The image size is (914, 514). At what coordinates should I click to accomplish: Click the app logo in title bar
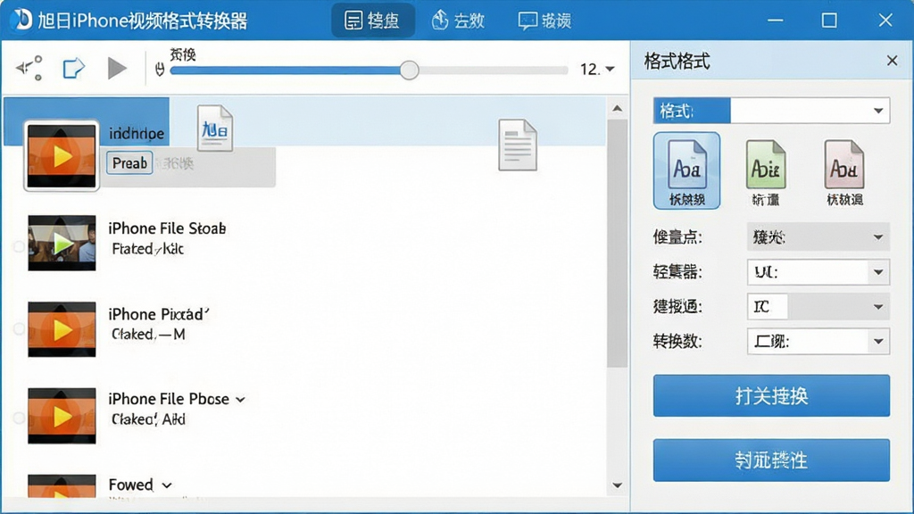pos(21,20)
